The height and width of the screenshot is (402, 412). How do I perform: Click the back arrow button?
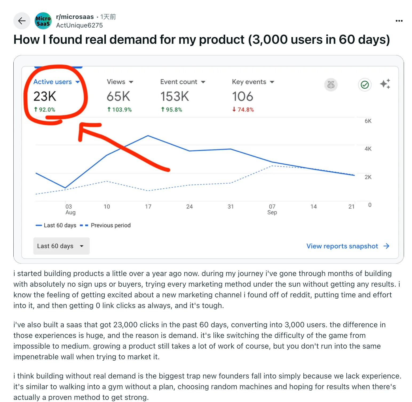(22, 21)
